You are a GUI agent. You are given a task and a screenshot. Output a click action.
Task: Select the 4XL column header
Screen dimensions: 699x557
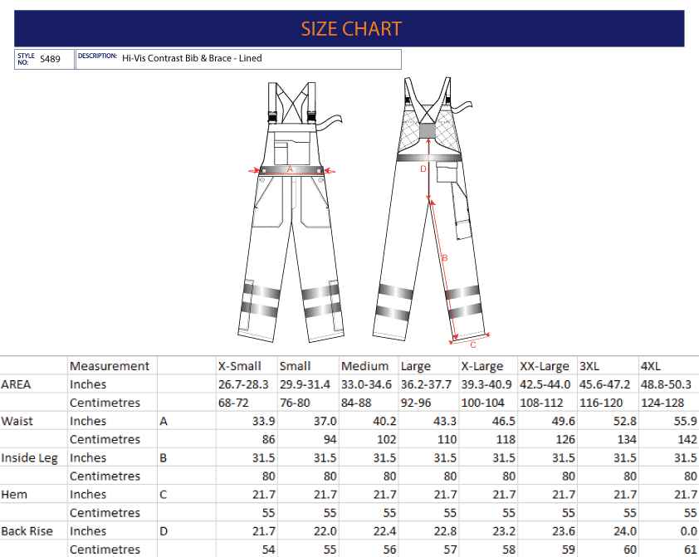coord(668,366)
